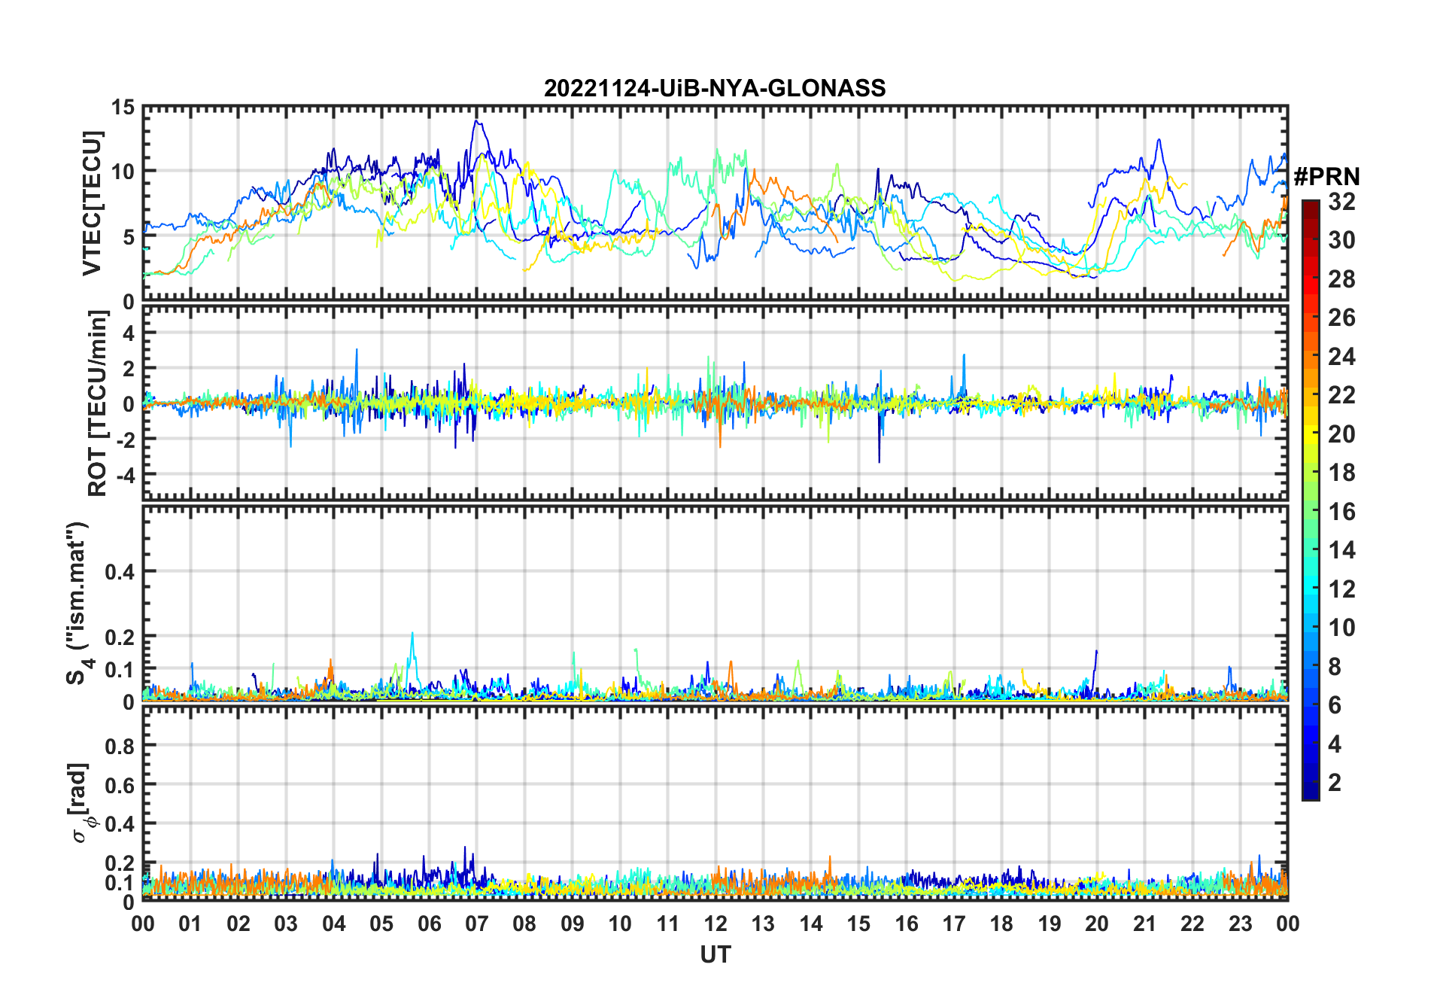
Task: Click the PRN colorbar tick label 24
Action: click(1341, 356)
